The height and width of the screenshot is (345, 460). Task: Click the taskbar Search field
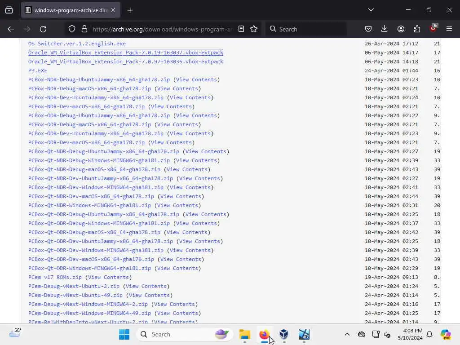coord(184,334)
